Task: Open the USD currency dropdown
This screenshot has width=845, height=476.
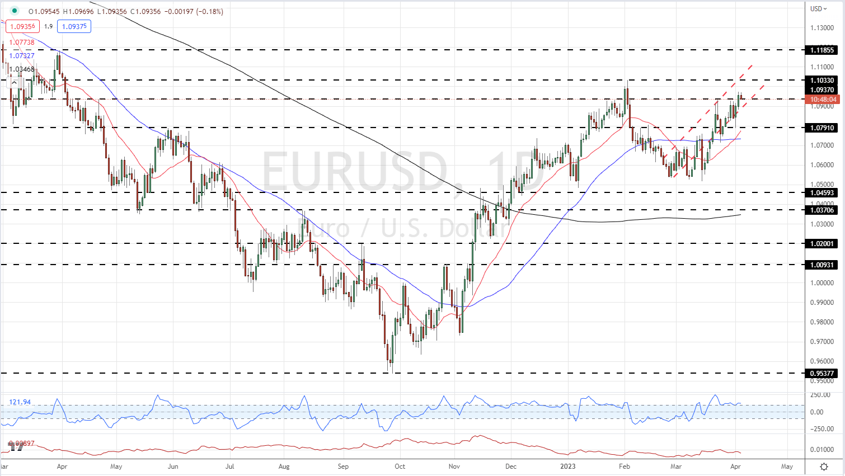Action: [819, 8]
